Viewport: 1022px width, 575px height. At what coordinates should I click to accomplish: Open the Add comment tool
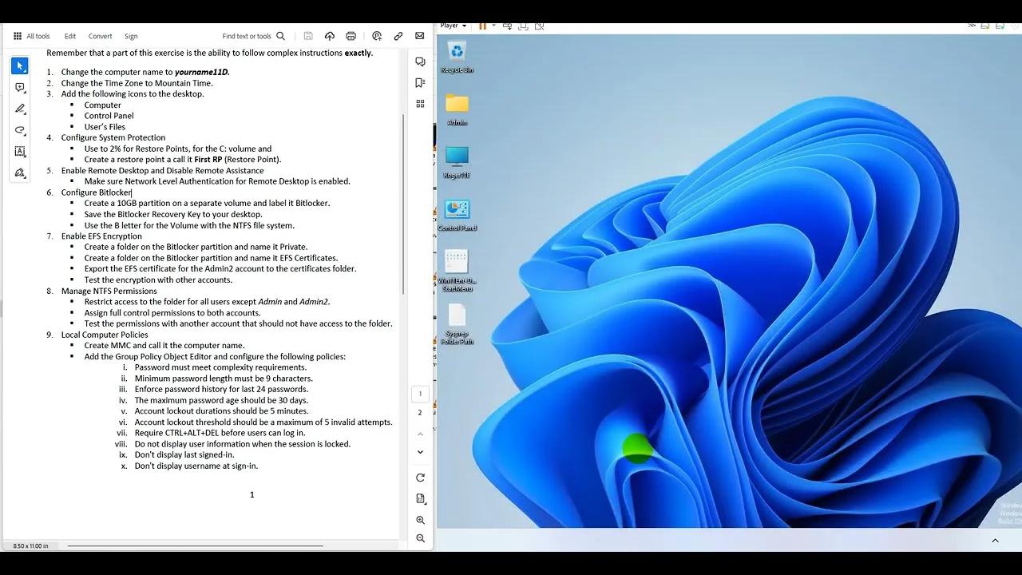tap(19, 88)
